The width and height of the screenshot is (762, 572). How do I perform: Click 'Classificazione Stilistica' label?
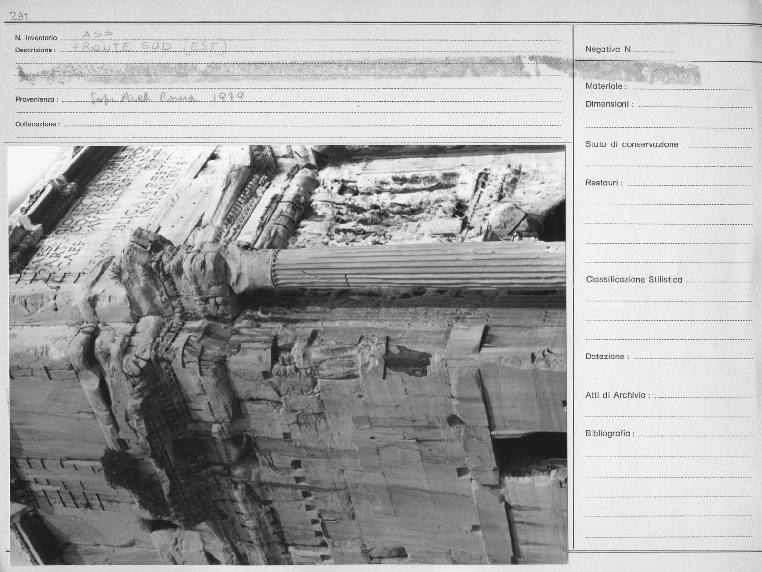[x=634, y=280]
